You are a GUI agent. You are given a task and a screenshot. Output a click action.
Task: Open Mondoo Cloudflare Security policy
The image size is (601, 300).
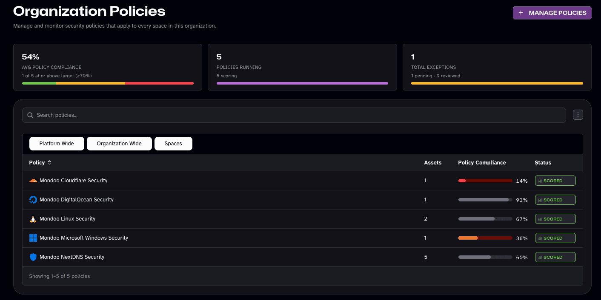74,181
